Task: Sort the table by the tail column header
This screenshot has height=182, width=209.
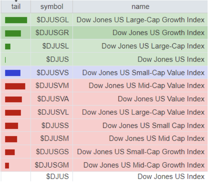Action: 15,7
